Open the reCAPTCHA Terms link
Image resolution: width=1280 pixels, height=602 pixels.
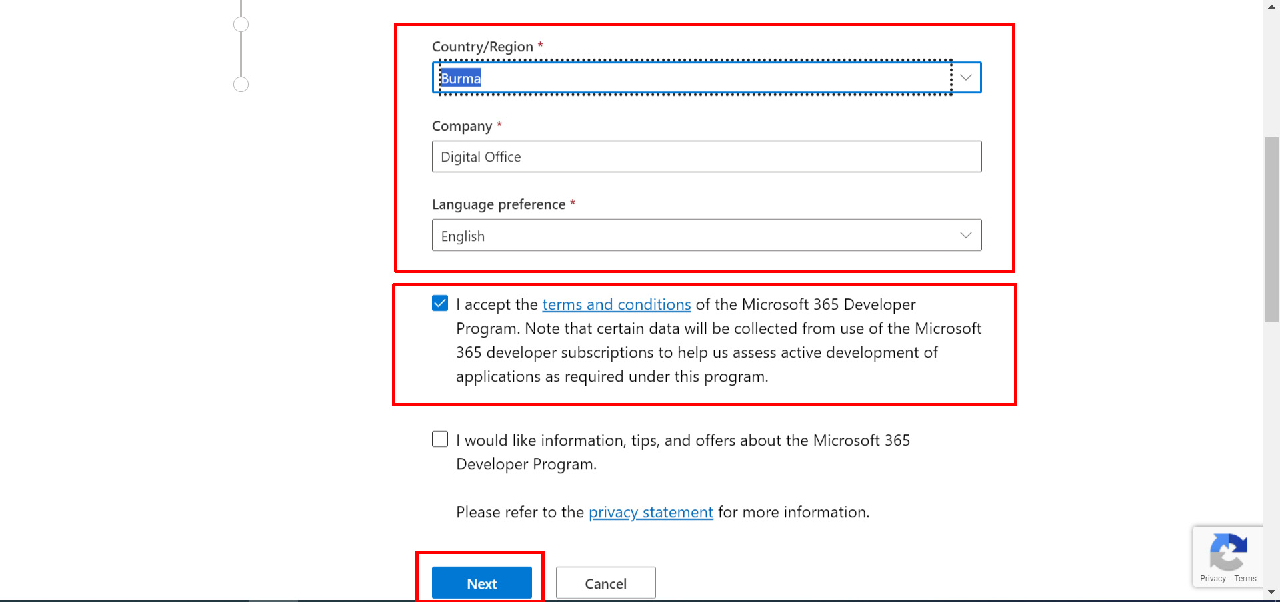tap(1245, 579)
